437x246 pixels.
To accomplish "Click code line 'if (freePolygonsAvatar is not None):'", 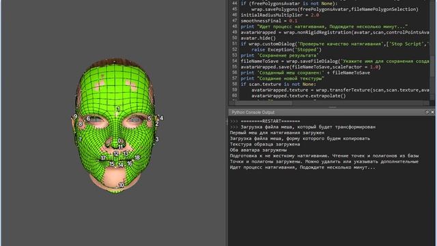I will pos(289,3).
